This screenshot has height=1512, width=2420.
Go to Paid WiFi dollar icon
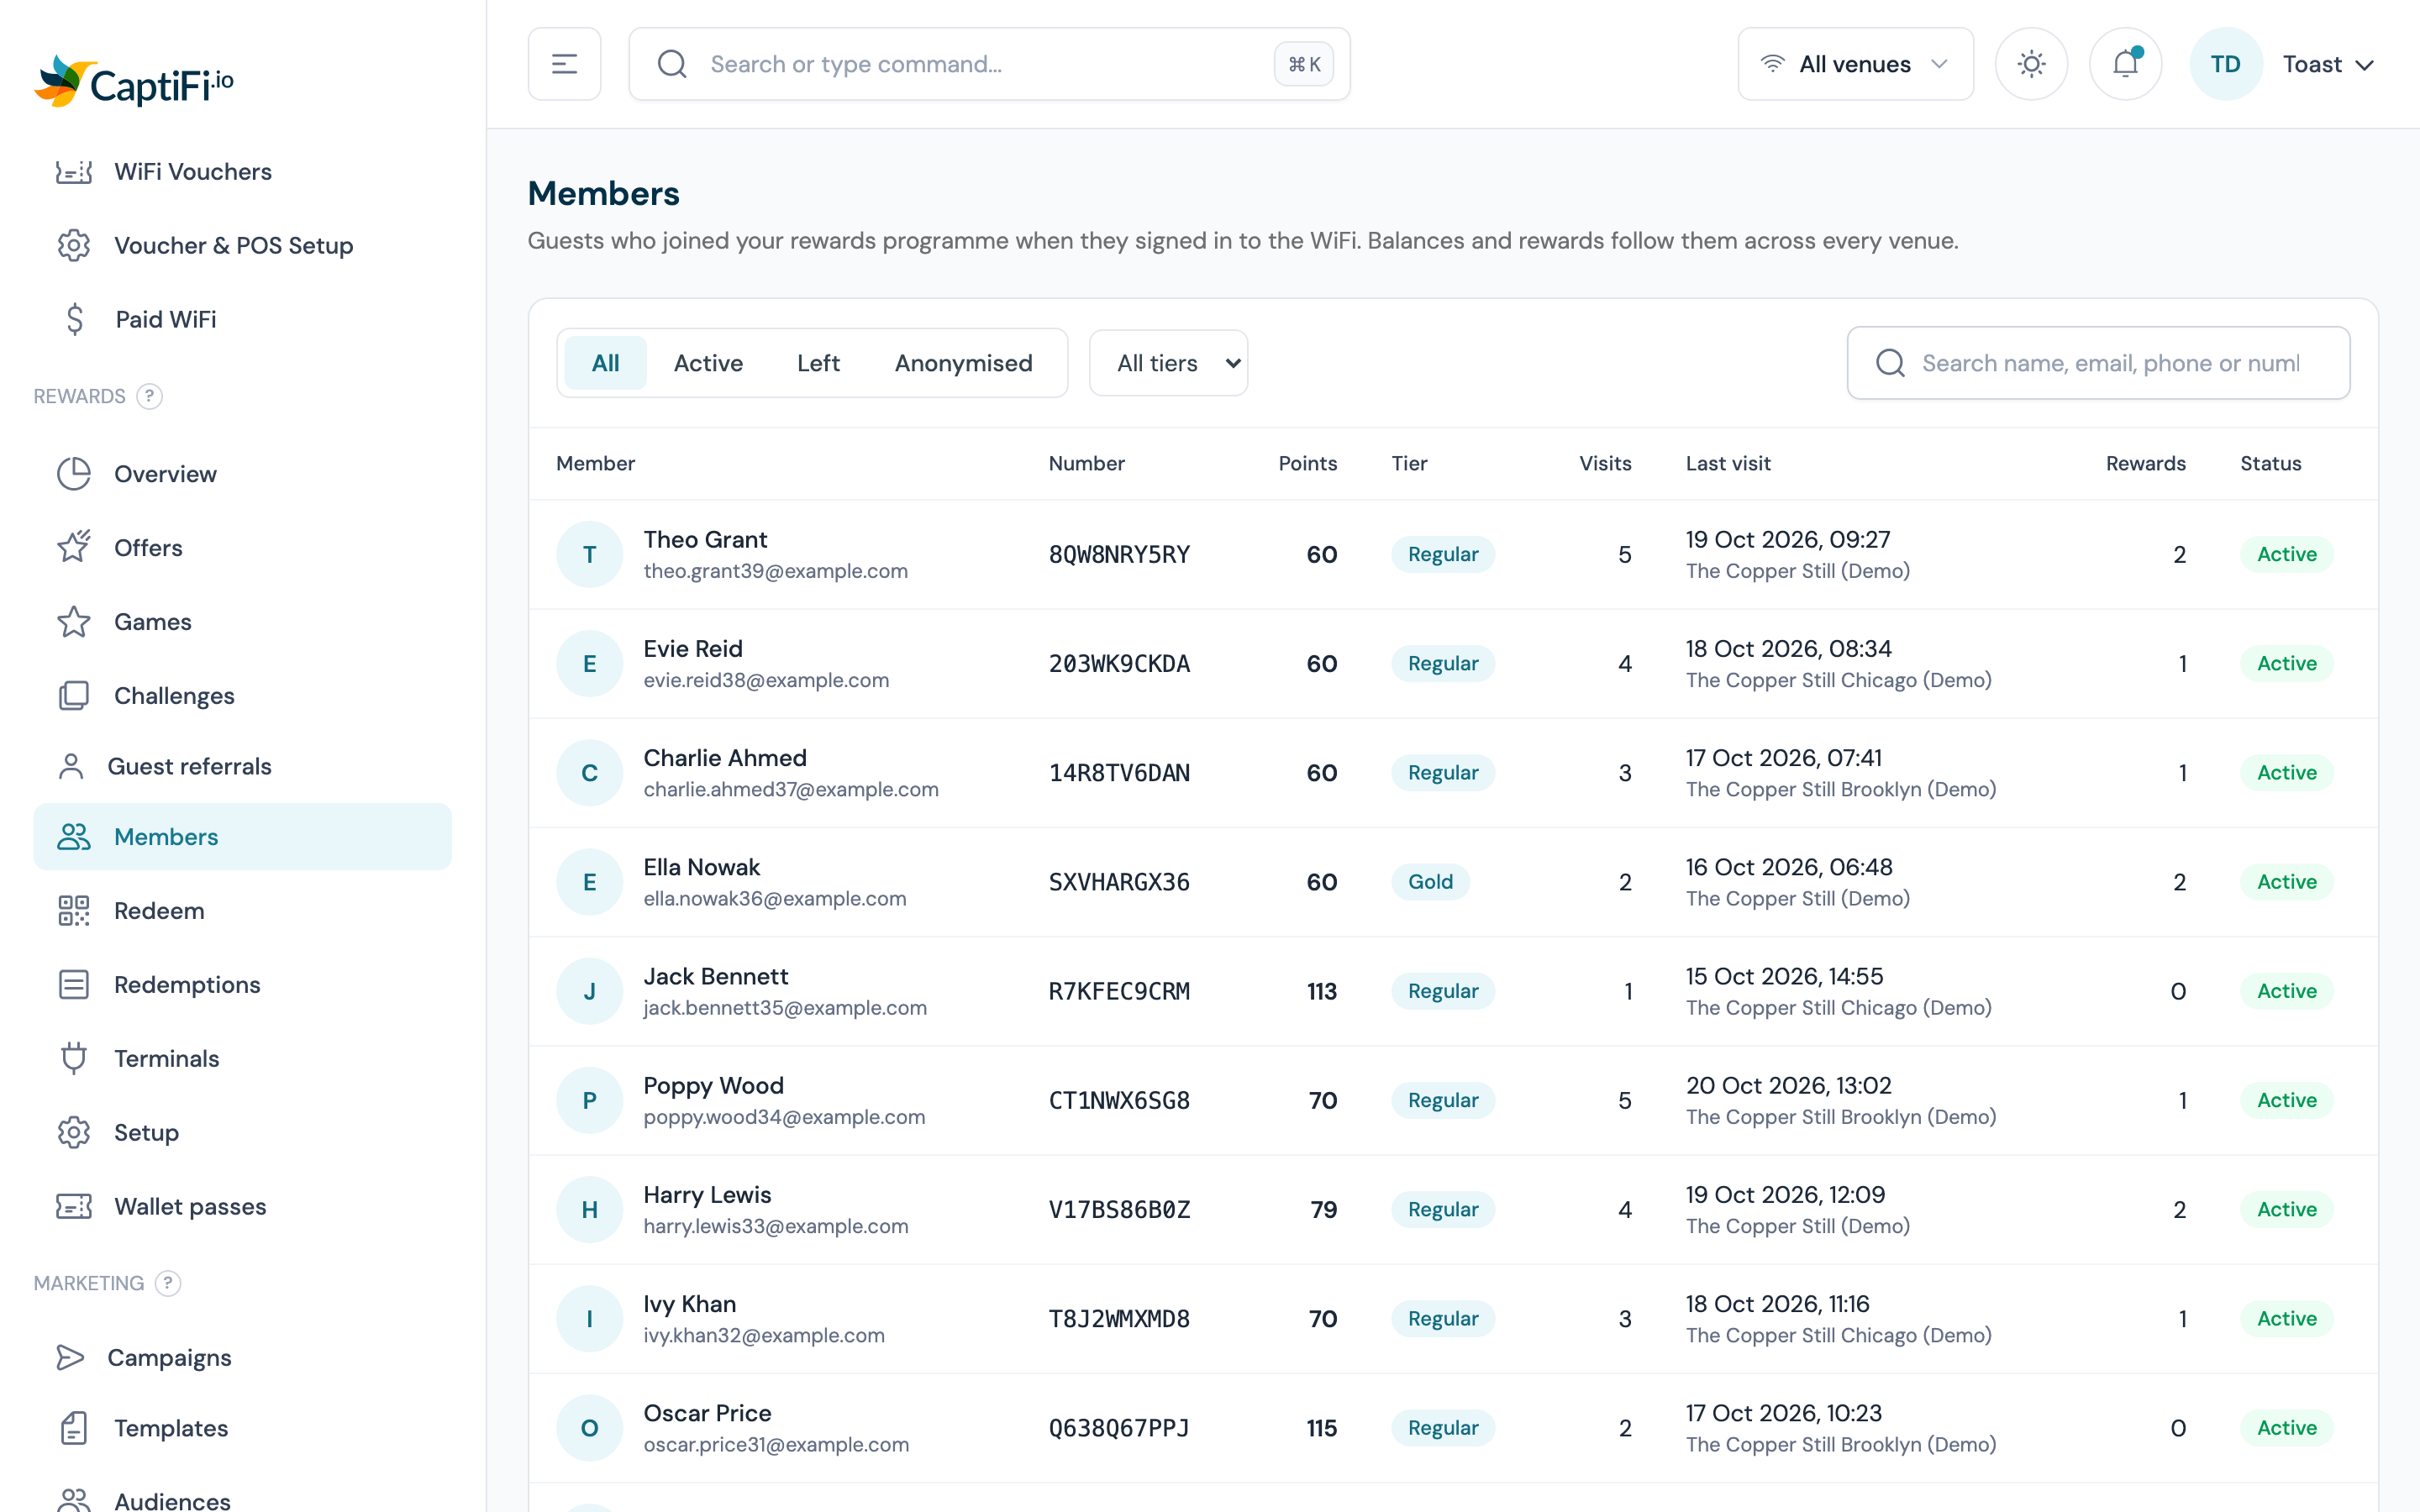click(74, 319)
